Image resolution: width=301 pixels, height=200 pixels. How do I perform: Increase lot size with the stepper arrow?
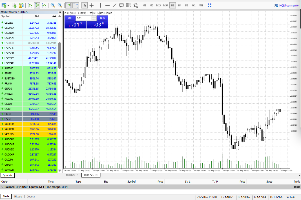coord(94,17)
